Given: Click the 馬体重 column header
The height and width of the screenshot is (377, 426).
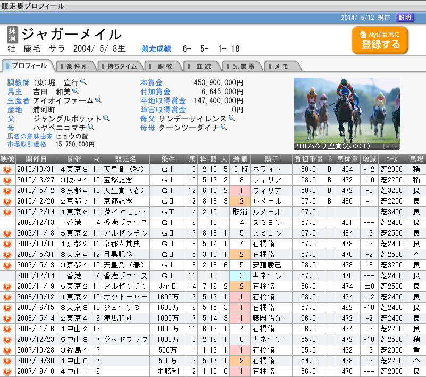Looking at the screenshot, I should pos(347,159).
